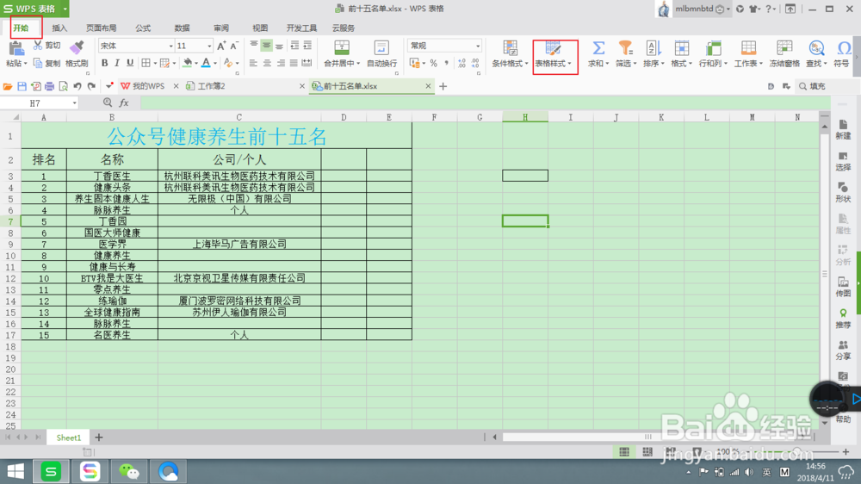Open the font size dropdown showing 11
Image resolution: width=861 pixels, height=484 pixels.
click(x=209, y=47)
